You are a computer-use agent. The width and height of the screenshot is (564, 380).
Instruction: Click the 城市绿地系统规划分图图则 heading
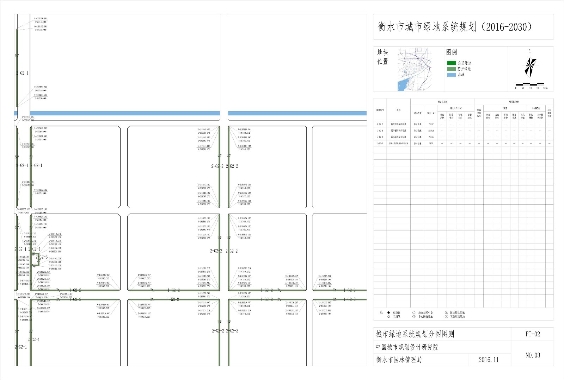tap(415, 334)
